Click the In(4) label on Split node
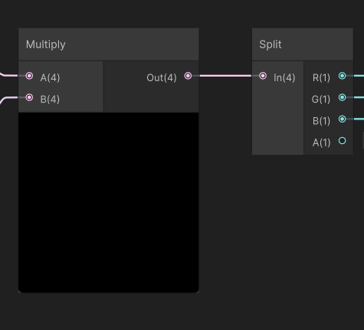The width and height of the screenshot is (364, 330). (x=284, y=78)
